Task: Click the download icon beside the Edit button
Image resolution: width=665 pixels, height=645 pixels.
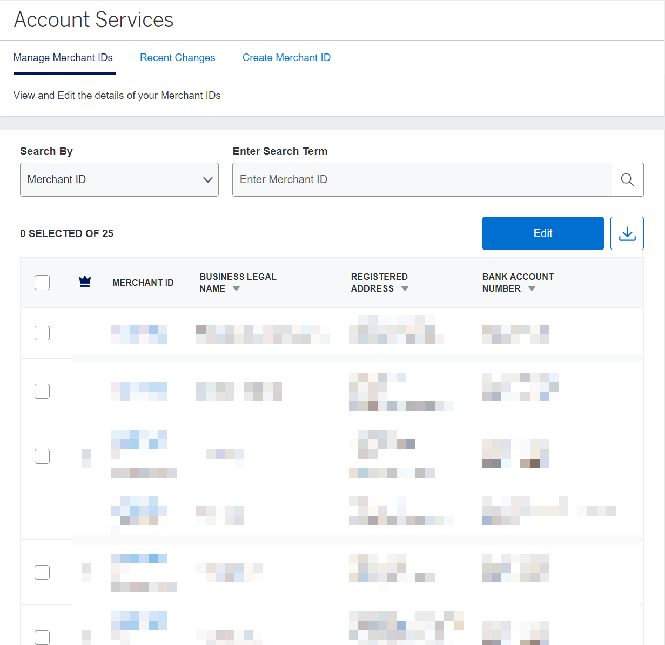Action: coord(627,233)
